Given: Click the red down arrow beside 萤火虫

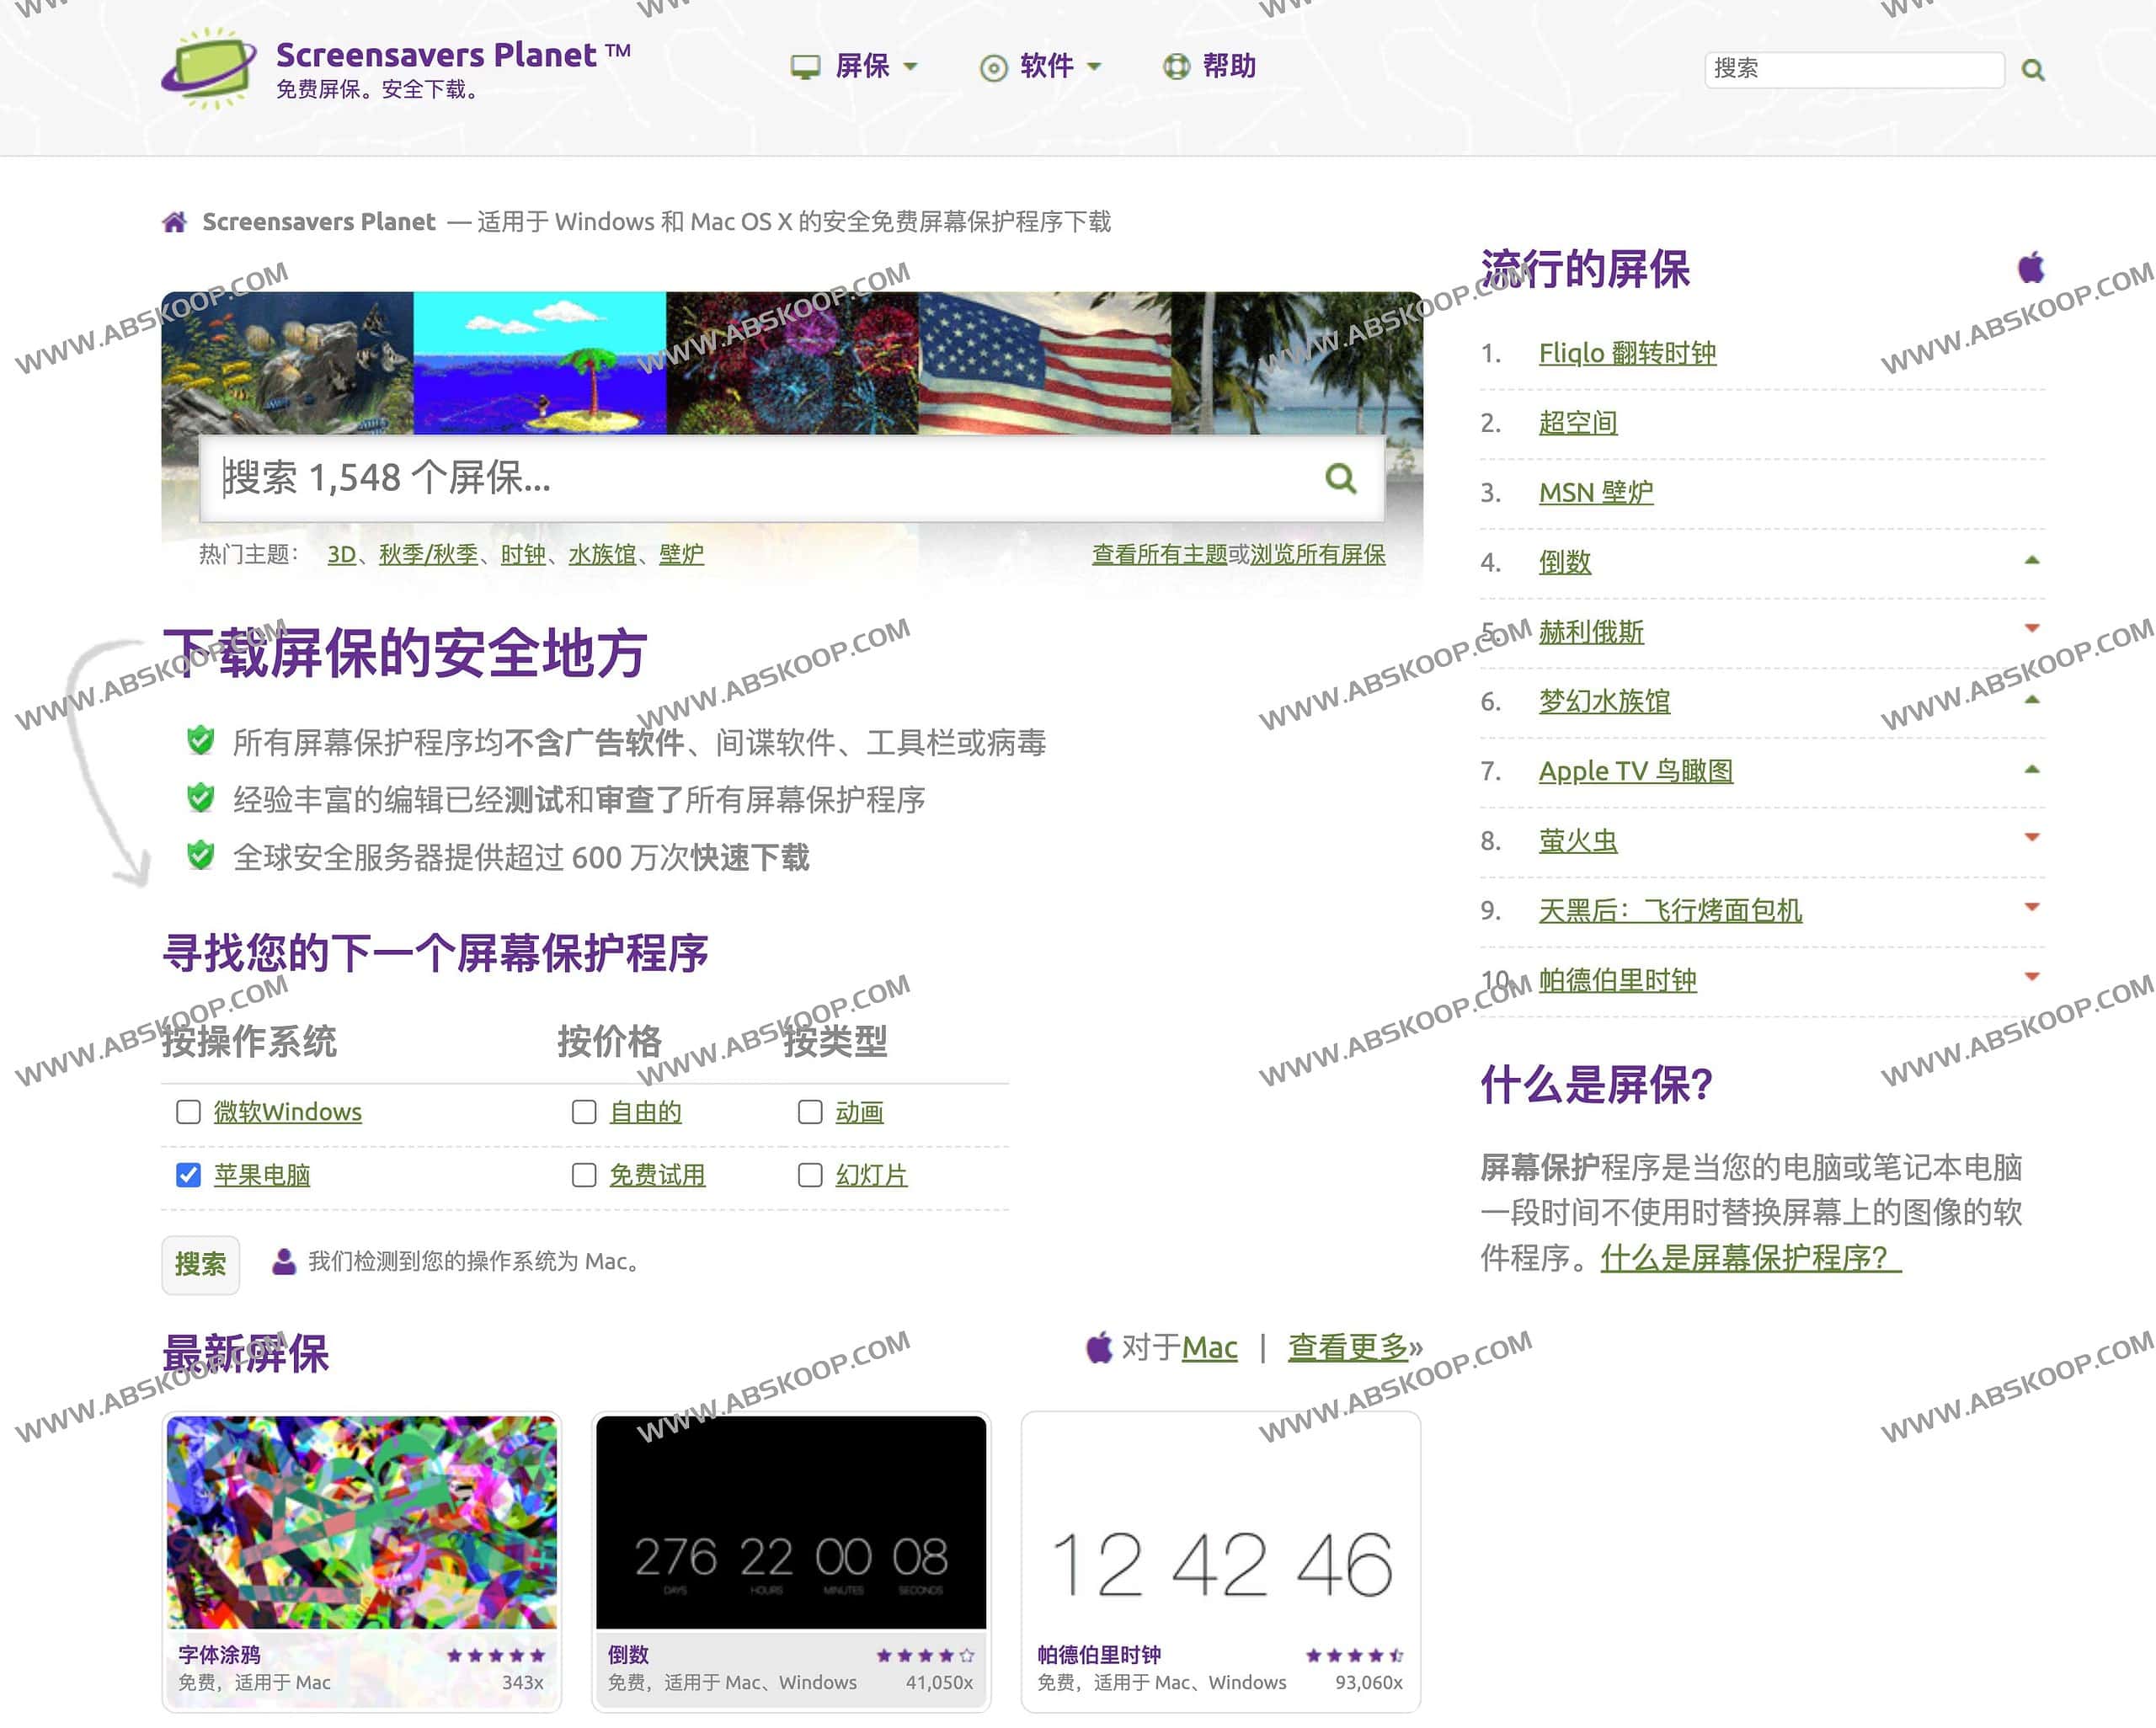Looking at the screenshot, I should click(2030, 837).
